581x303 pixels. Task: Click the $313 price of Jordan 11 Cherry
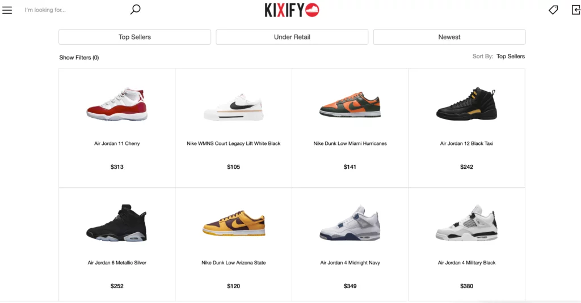[117, 167]
